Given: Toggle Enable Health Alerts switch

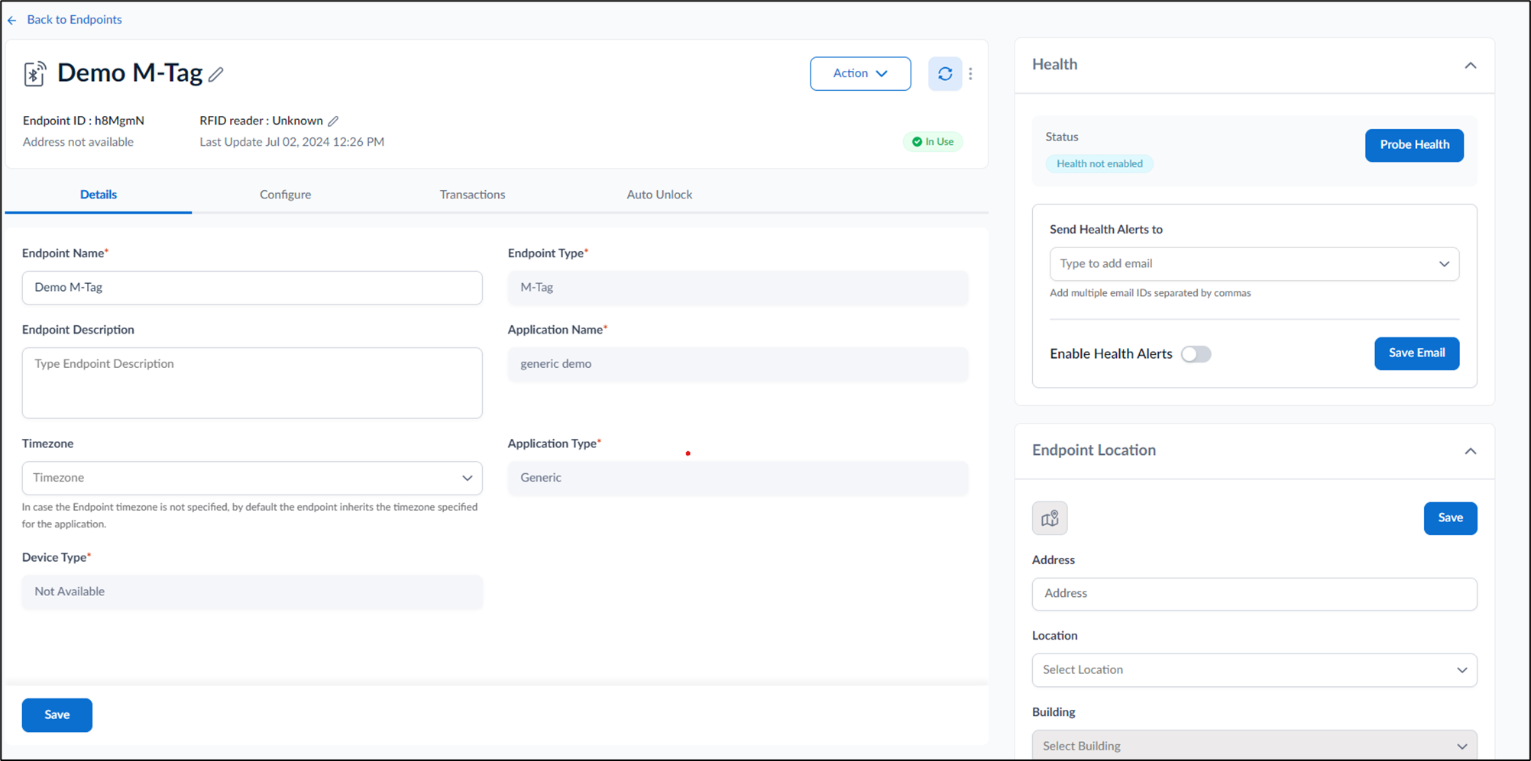Looking at the screenshot, I should (x=1196, y=354).
